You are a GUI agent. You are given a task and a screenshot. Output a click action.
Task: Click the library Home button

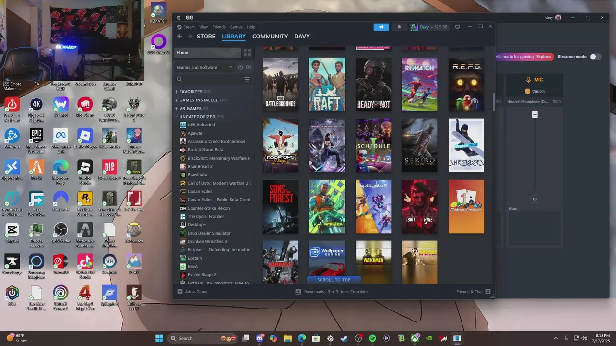(207, 52)
